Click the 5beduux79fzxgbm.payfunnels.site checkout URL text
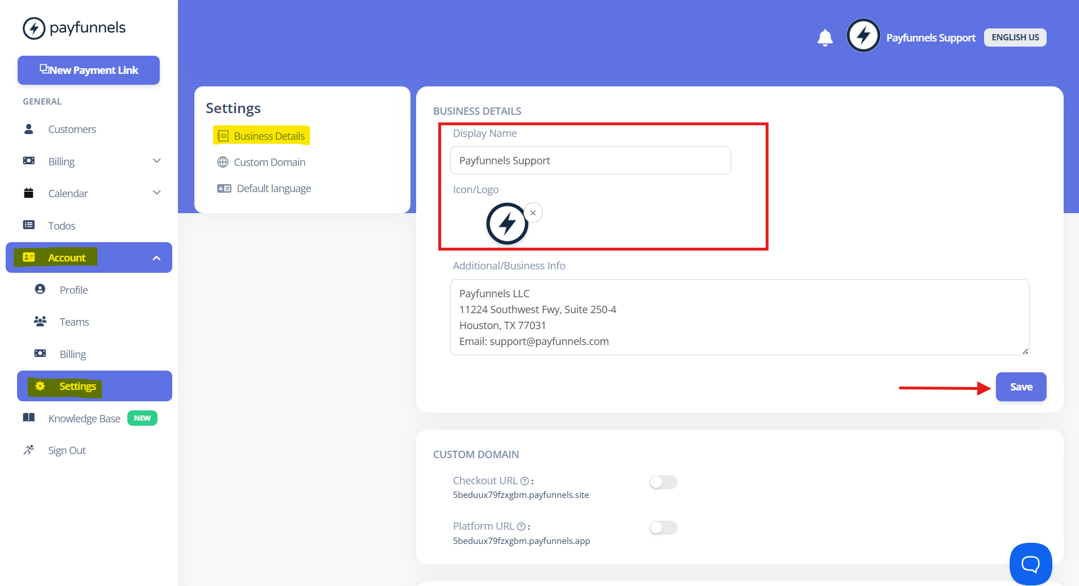Screen dimensions: 1079x586 coord(521,494)
